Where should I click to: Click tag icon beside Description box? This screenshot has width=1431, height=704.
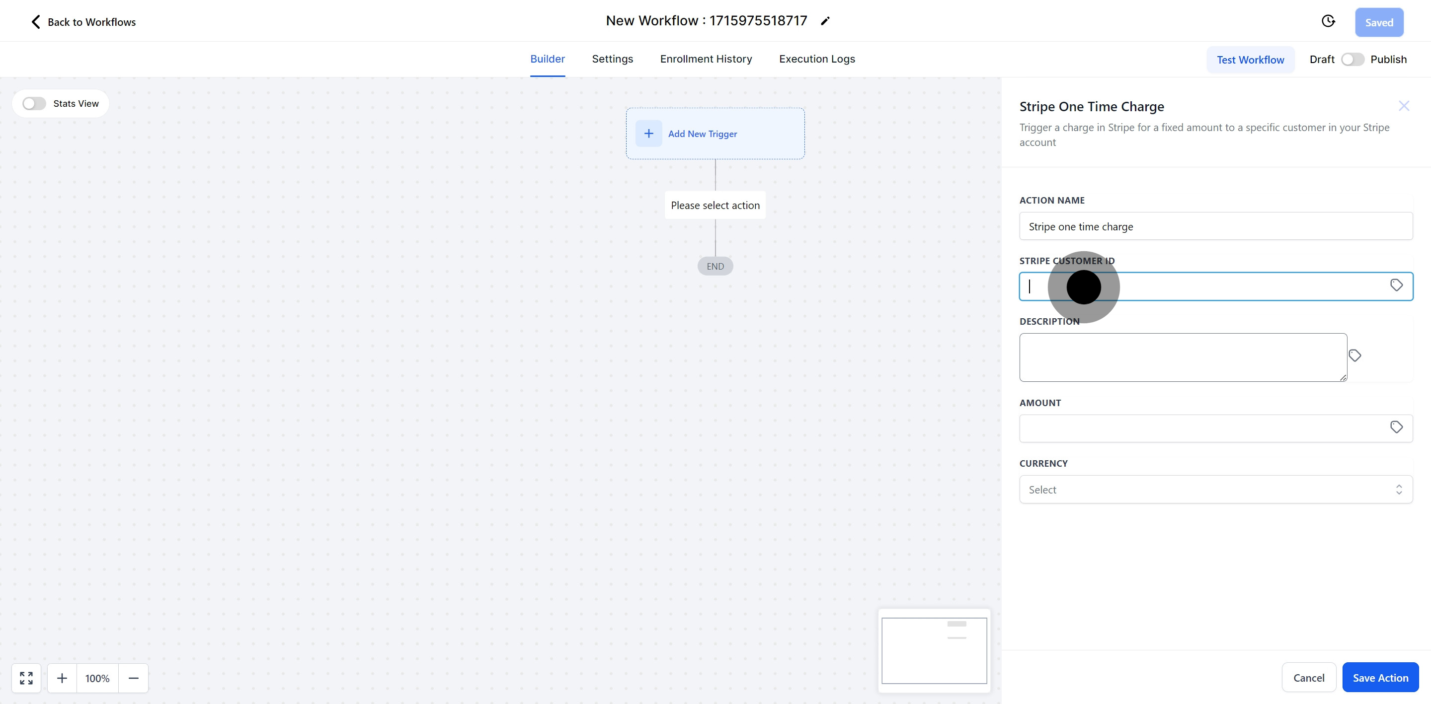tap(1354, 355)
